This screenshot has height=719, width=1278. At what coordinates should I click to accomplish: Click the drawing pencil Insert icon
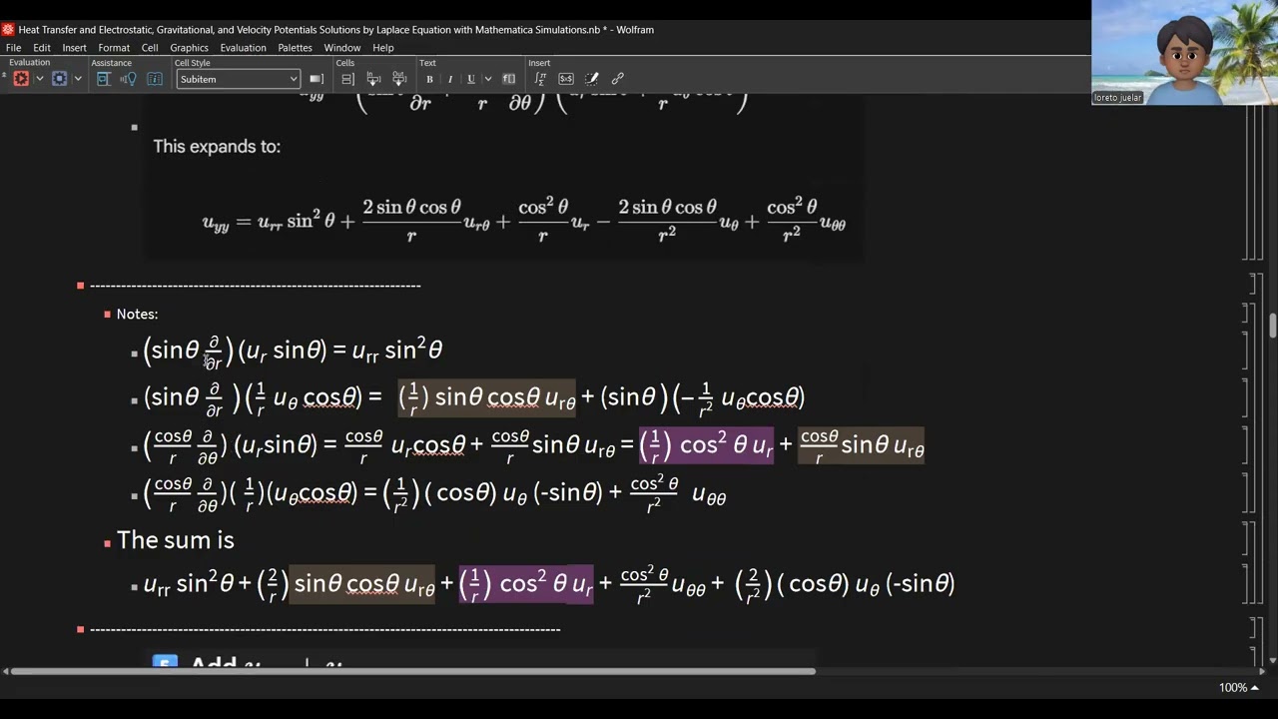[x=592, y=79]
